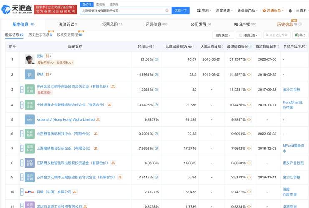The height and width of the screenshot is (208, 309).
Task: Expand row 7 上海魔晴投资 shareholder details
Action: pos(22,148)
